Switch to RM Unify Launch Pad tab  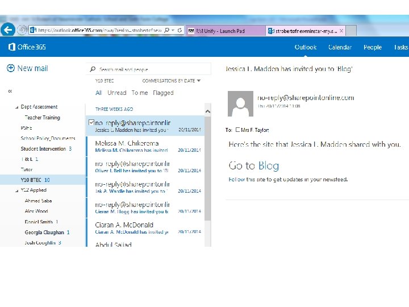(x=226, y=31)
